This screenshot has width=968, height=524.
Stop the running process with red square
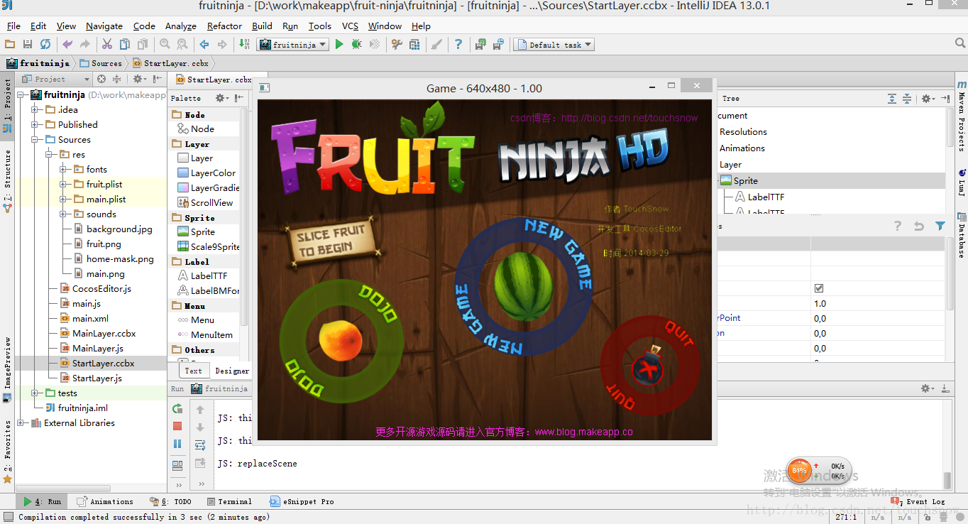point(177,426)
